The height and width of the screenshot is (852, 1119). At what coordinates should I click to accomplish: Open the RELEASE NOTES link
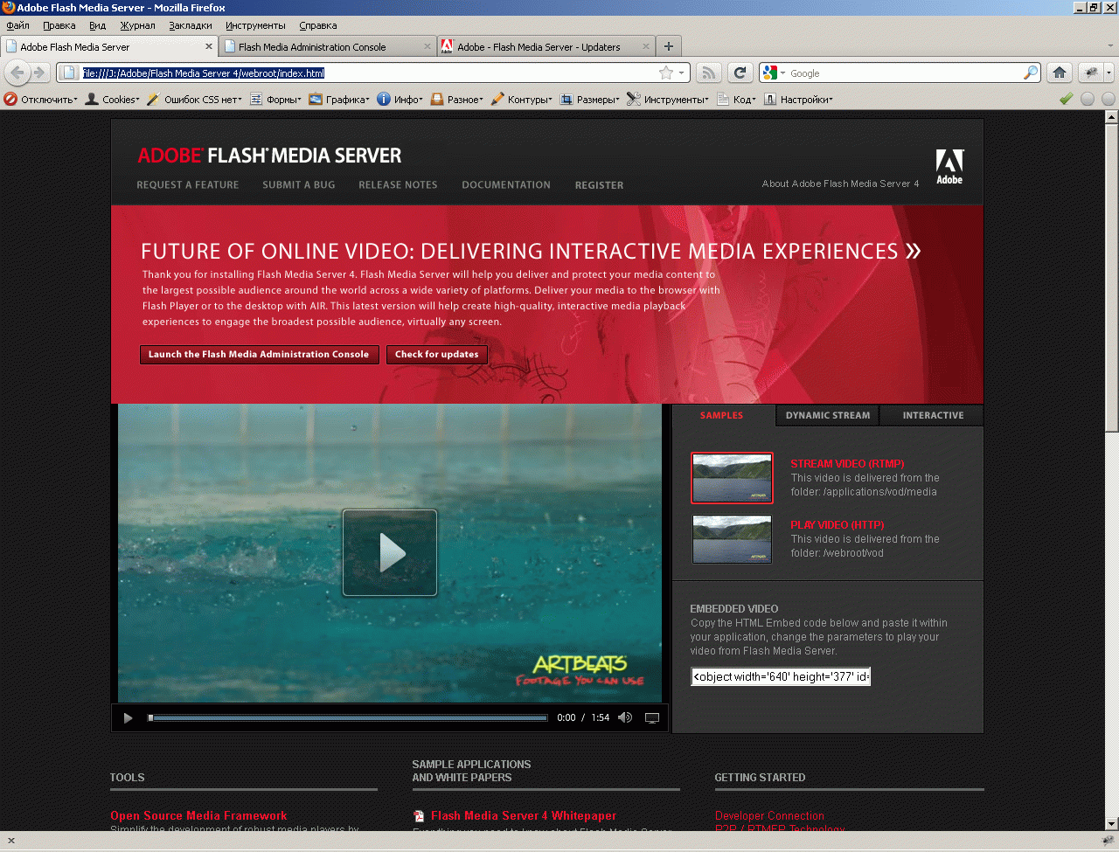tap(398, 185)
